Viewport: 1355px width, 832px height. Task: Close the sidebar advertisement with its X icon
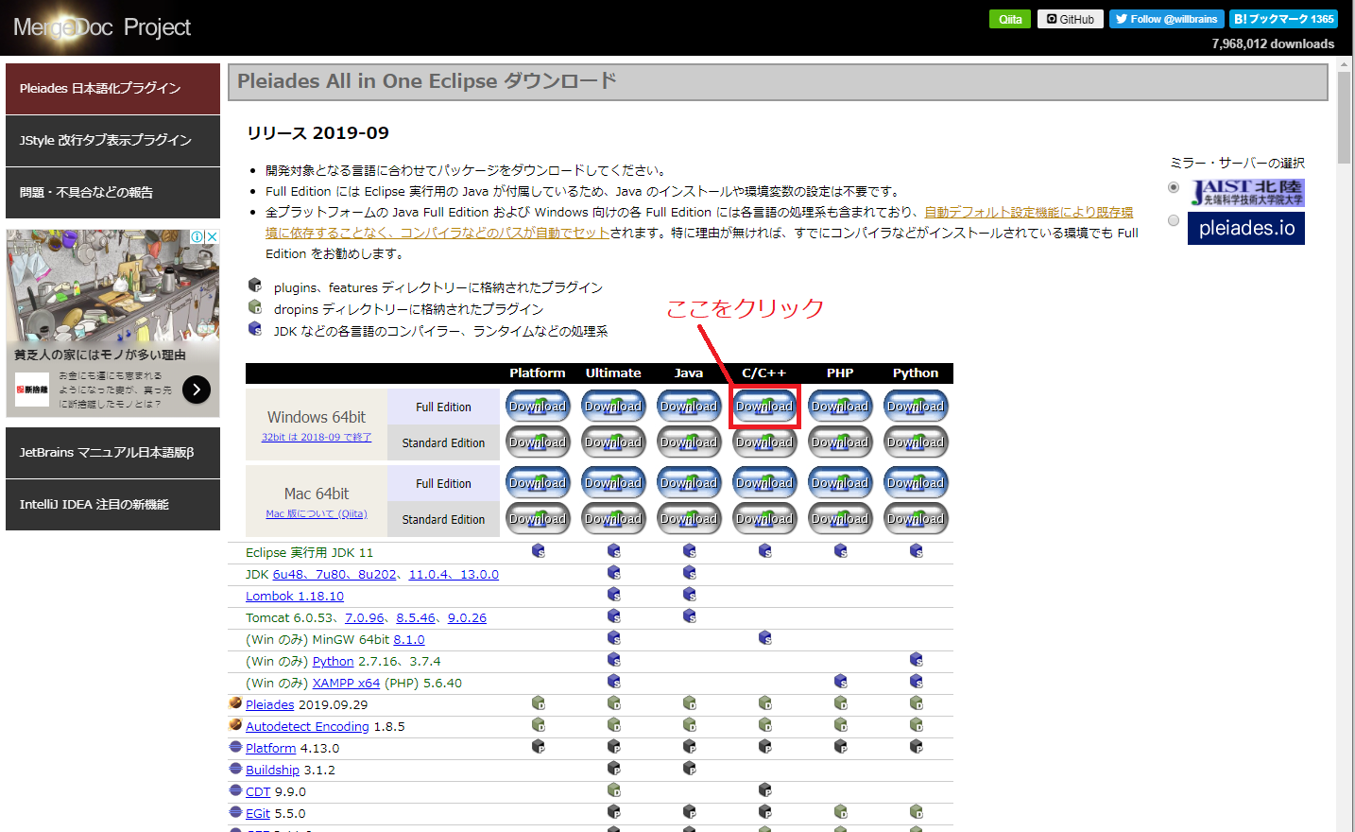coord(213,237)
